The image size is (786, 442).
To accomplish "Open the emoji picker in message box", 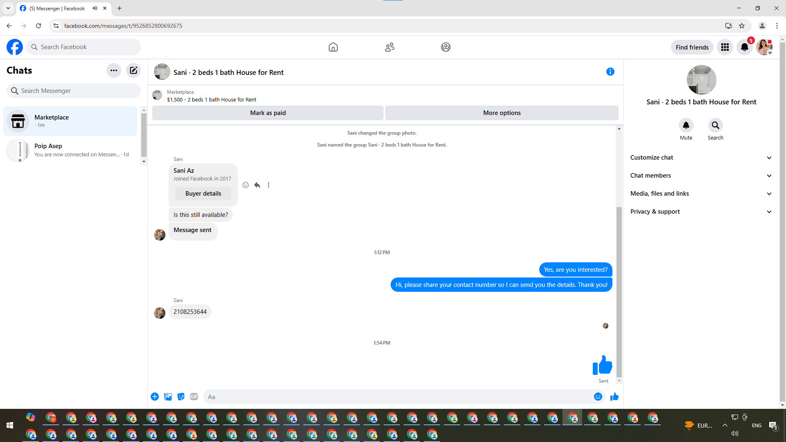I will click(598, 397).
